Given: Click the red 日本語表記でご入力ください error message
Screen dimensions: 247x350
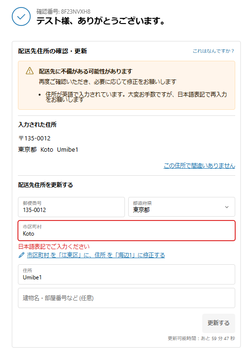Looking at the screenshot, I should pyautogui.click(x=54, y=246).
